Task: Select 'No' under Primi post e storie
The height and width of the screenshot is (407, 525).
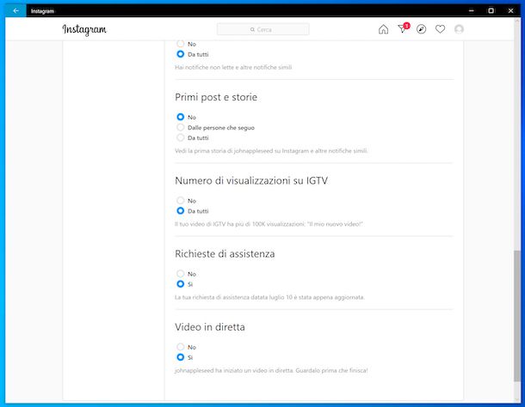Action: pyautogui.click(x=181, y=117)
